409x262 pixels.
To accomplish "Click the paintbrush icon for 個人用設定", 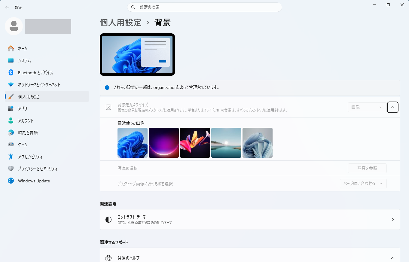I will (x=11, y=96).
